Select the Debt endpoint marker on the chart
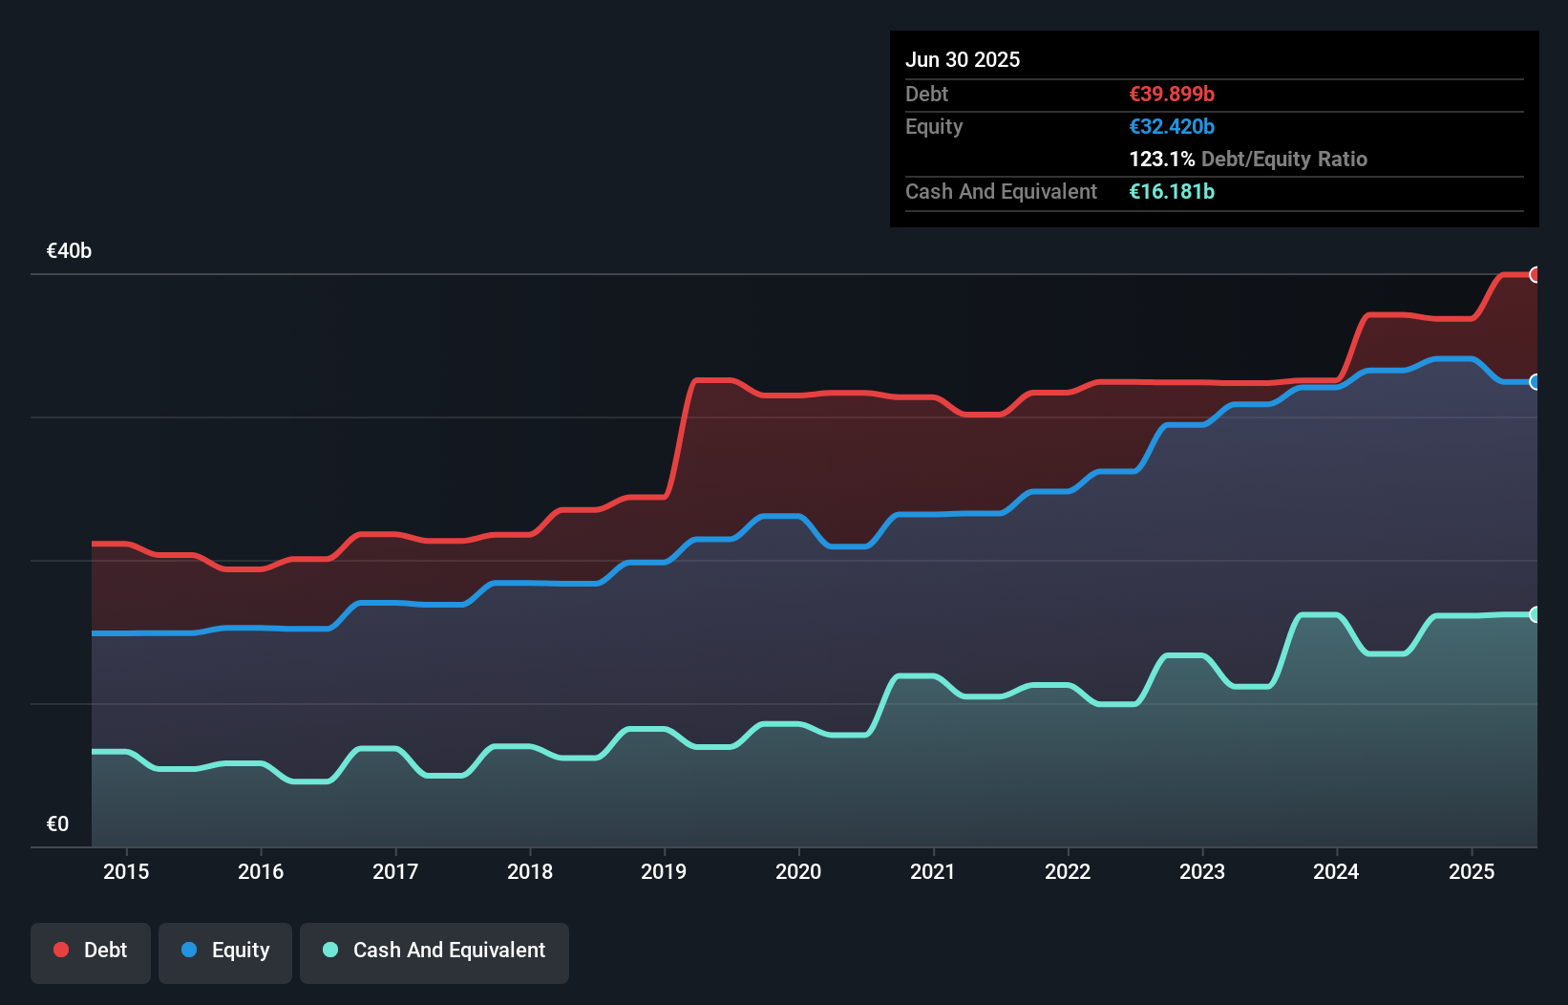The width and height of the screenshot is (1568, 1005). 1536,275
